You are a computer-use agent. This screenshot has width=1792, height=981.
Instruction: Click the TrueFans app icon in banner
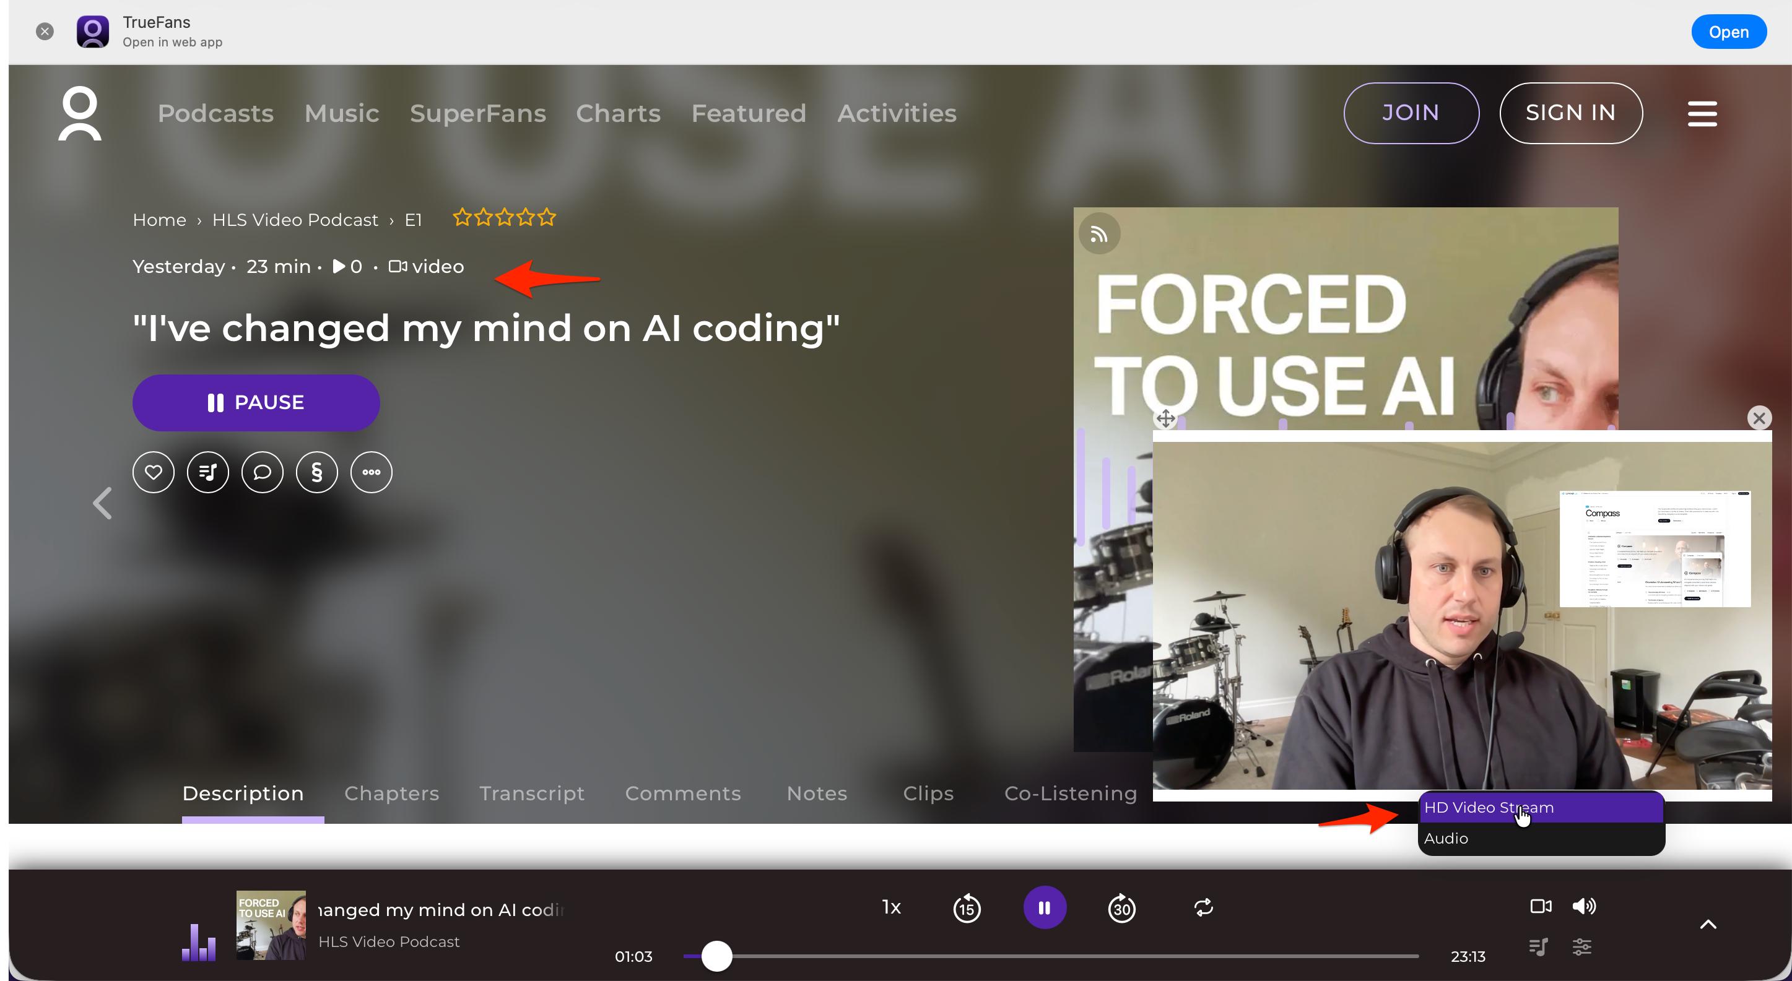click(92, 32)
